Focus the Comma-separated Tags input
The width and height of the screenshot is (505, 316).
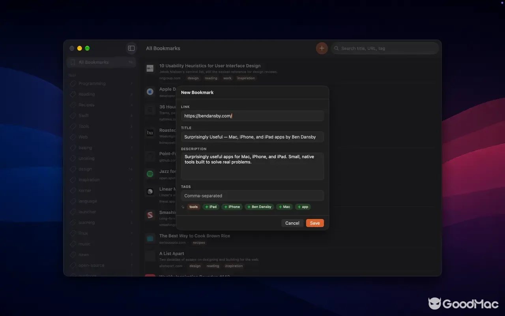(252, 196)
